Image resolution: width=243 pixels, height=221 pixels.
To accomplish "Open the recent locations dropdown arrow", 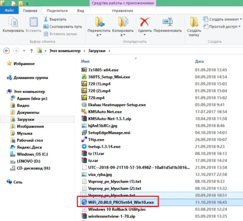I will pos(24,51).
